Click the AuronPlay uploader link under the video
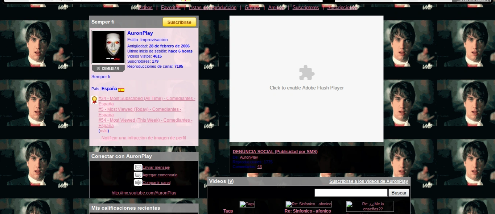Image resolution: width=495 pixels, height=214 pixels. 249,157
